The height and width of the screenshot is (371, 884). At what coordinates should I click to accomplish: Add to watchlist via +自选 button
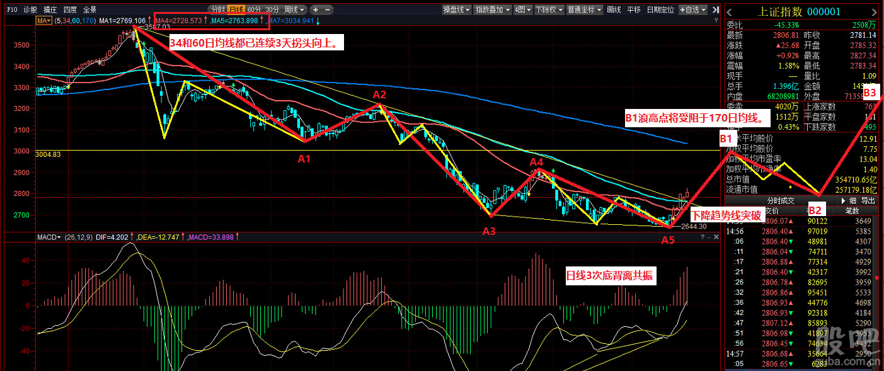[693, 9]
